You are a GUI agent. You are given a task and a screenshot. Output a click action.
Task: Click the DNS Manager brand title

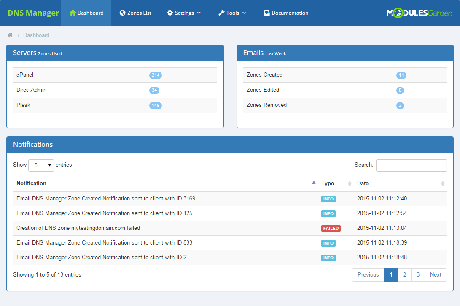click(x=33, y=13)
